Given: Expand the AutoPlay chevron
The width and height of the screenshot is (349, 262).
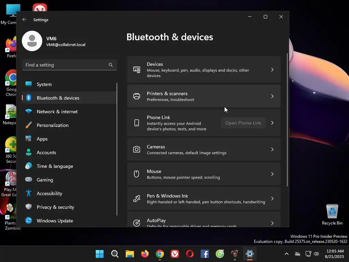Looking at the screenshot, I should pos(272,223).
